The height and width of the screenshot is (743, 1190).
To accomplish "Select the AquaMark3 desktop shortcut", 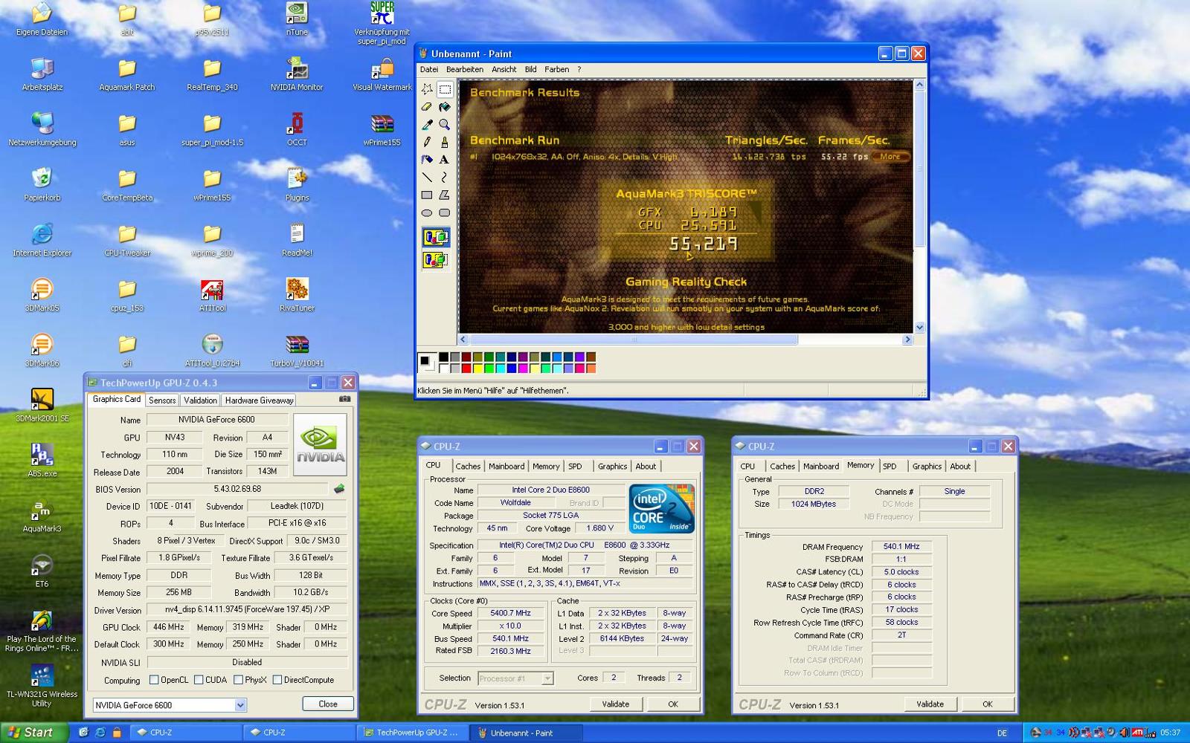I will [42, 516].
